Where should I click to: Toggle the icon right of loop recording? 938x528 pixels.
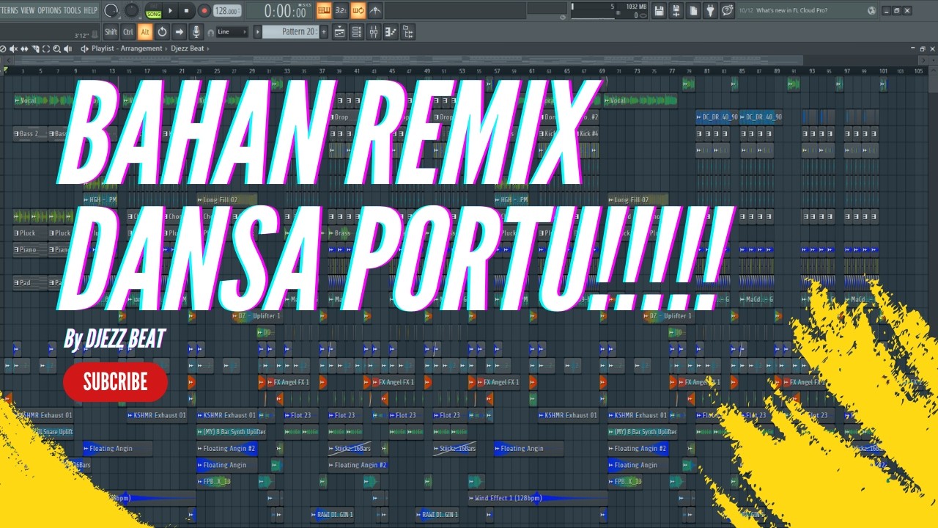[x=375, y=10]
